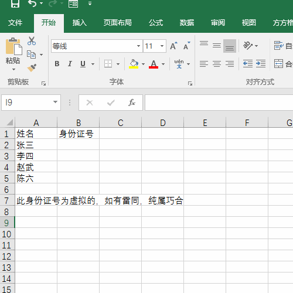Select row 7 header
The height and width of the screenshot is (293, 293).
point(7,200)
